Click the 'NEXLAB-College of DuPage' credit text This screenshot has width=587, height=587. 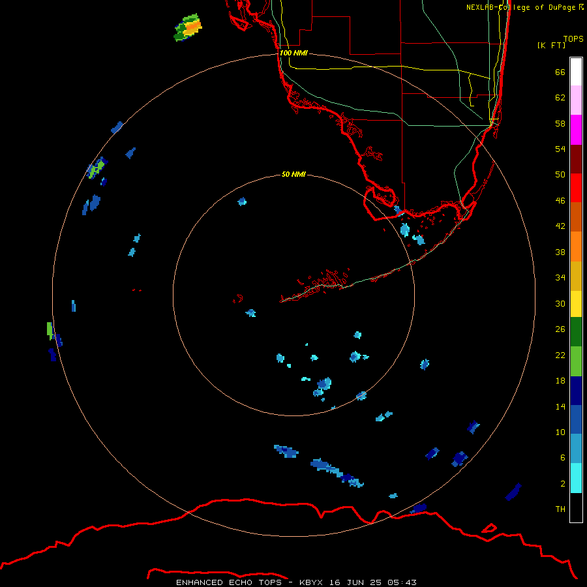[520, 7]
